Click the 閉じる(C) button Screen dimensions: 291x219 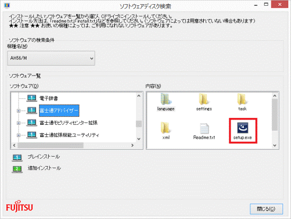(266, 209)
